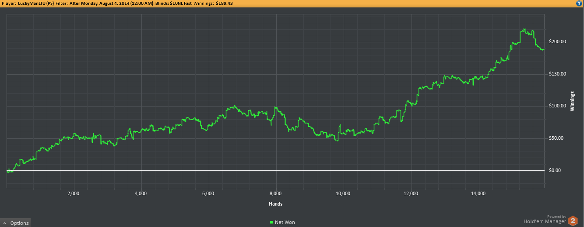Click the player name LuckyManLTU (PS)
This screenshot has height=227, width=584.
coord(37,3)
